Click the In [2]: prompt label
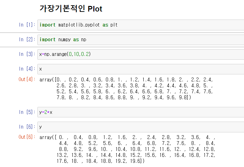 click(x=27, y=39)
